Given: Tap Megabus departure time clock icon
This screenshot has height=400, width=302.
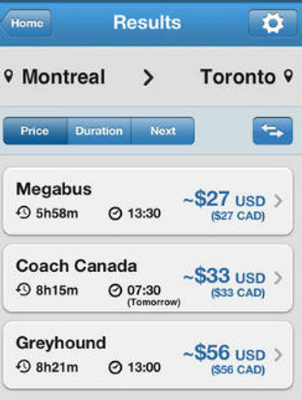Looking at the screenshot, I should tap(115, 213).
